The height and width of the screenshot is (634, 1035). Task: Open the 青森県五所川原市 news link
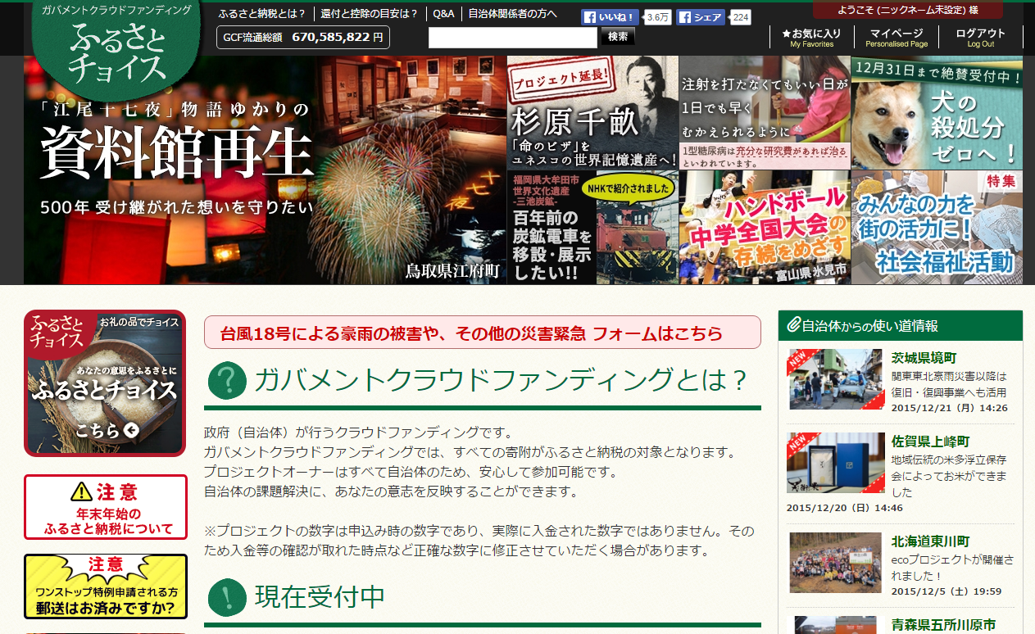[x=943, y=625]
